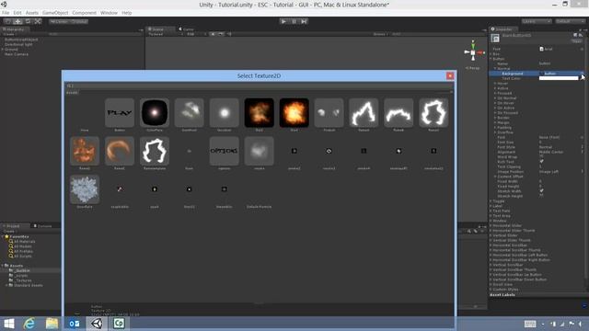This screenshot has height=331, width=589.
Task: Select the Move tool in toolbar
Action: [x=17, y=21]
